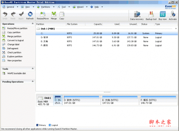Select F: 146.73 GB block in disk map
The height and width of the screenshot is (131, 179).
click(158, 100)
